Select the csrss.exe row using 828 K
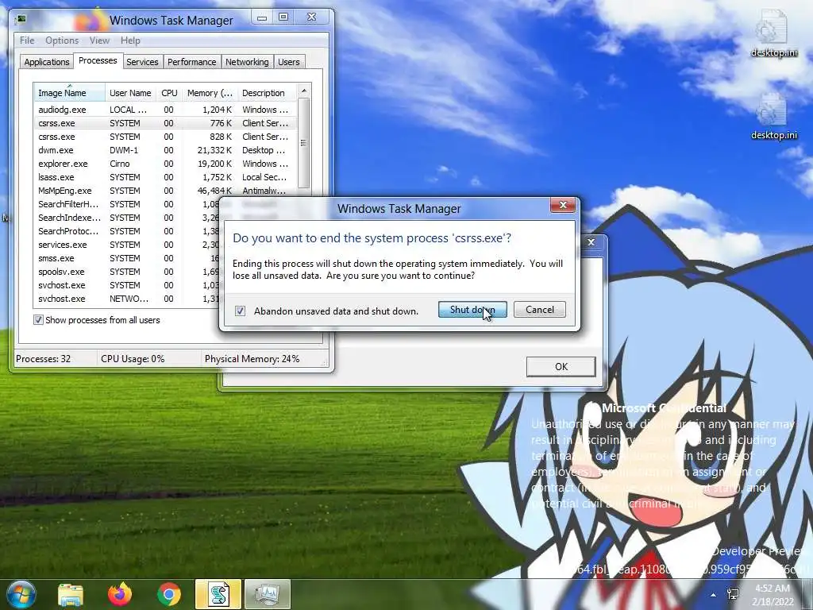This screenshot has height=610, width=813. (165, 137)
